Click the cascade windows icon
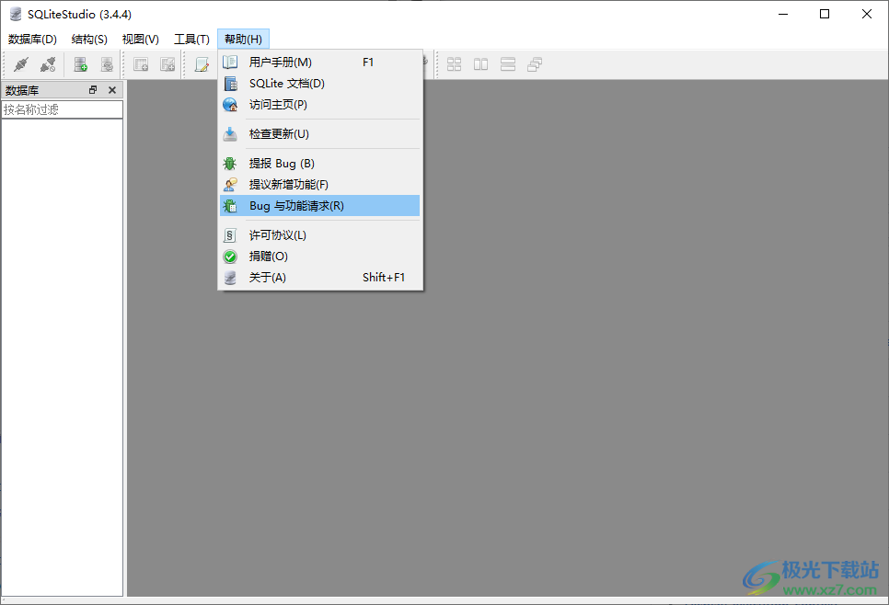The image size is (889, 605). (x=534, y=63)
